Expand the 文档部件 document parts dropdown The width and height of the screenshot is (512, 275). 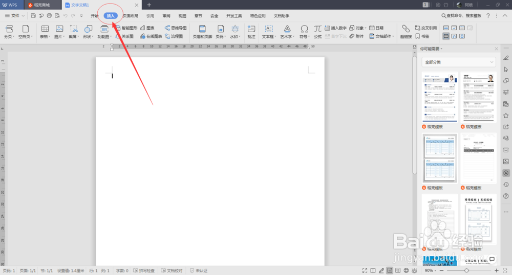tap(393, 36)
